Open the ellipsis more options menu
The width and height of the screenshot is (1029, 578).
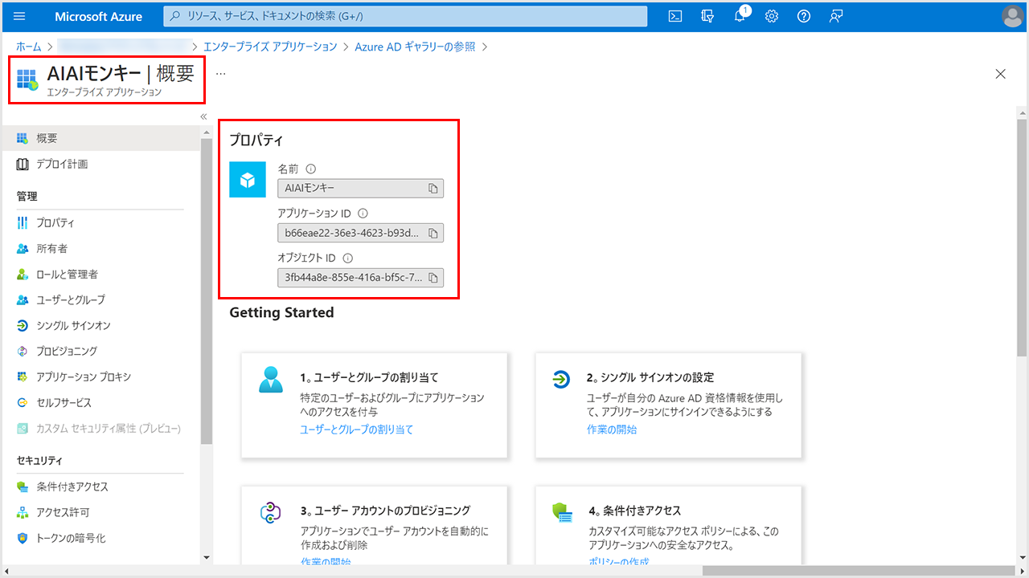(x=220, y=73)
